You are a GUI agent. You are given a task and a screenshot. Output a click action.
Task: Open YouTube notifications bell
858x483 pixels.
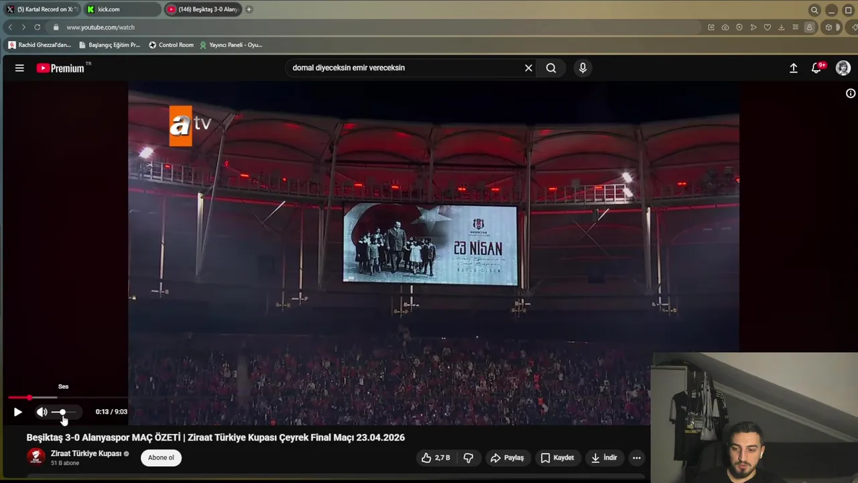pyautogui.click(x=816, y=68)
